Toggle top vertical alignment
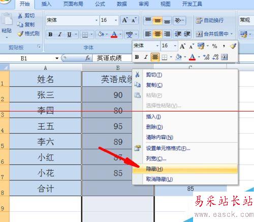Image resolution: width=254 pixels, height=222 pixels. pos(148,20)
